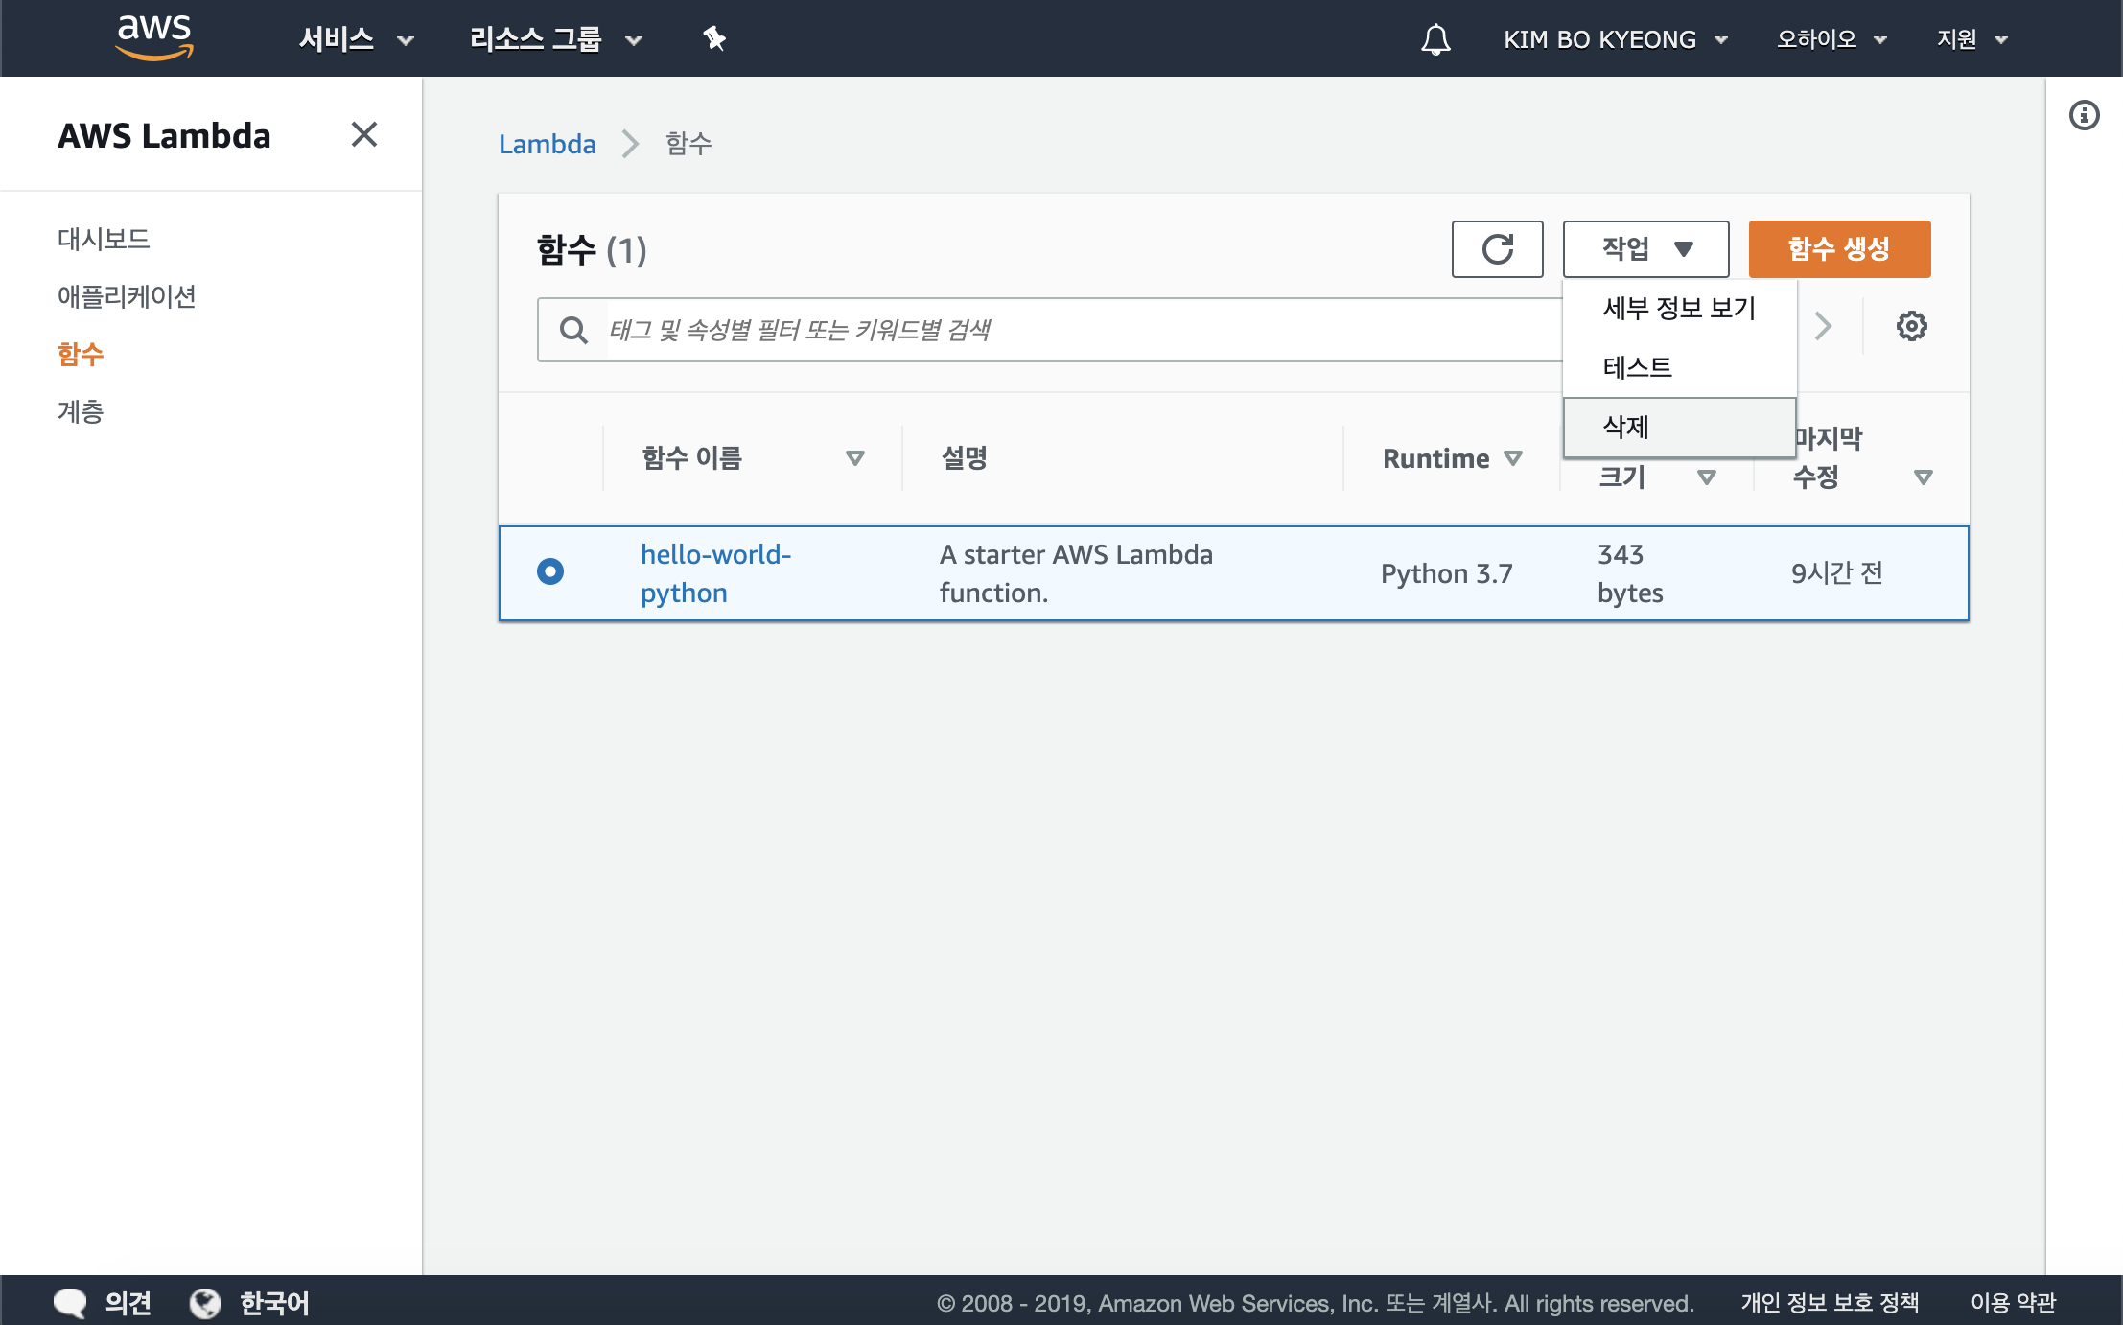Expand the 리소스 그룹 menu

point(555,39)
